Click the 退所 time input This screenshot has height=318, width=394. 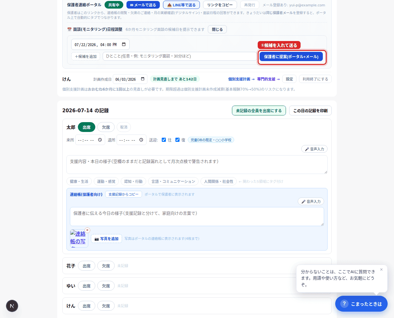coord(132,140)
